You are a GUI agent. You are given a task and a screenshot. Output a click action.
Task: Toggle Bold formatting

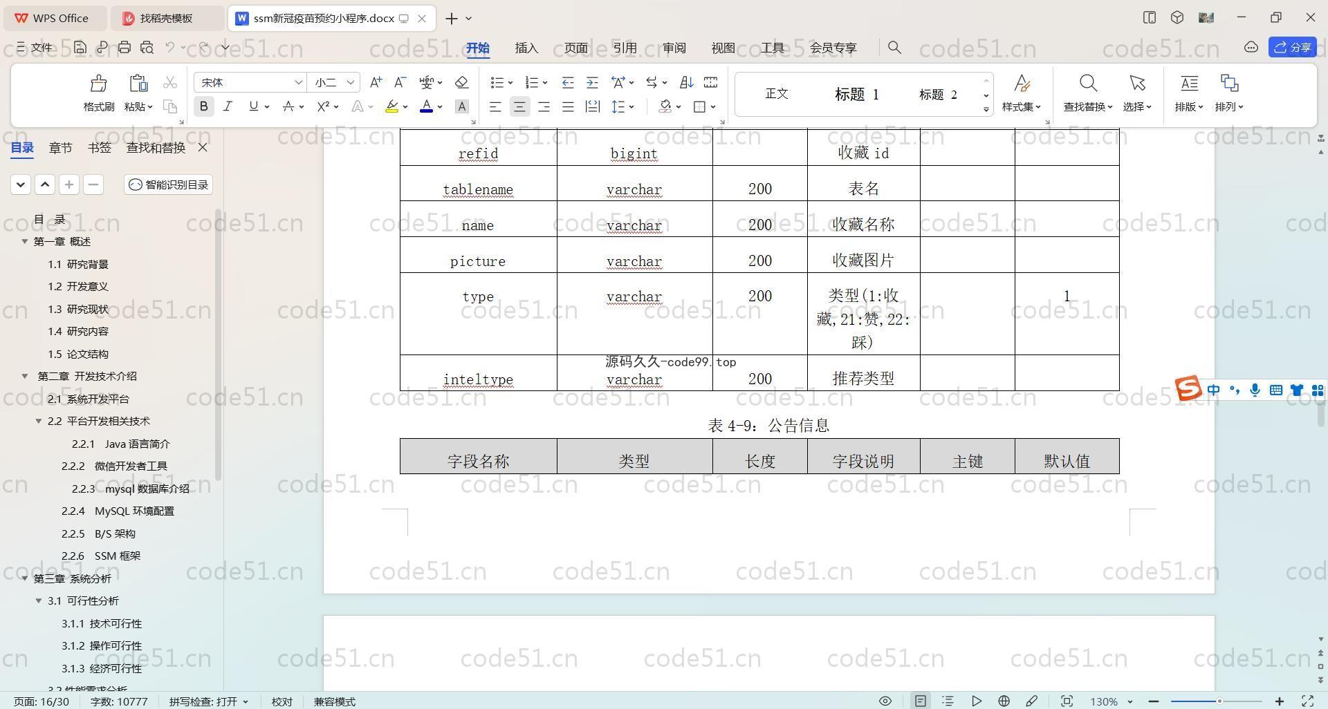click(203, 106)
